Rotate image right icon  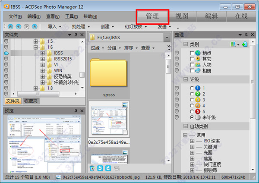[108, 168]
